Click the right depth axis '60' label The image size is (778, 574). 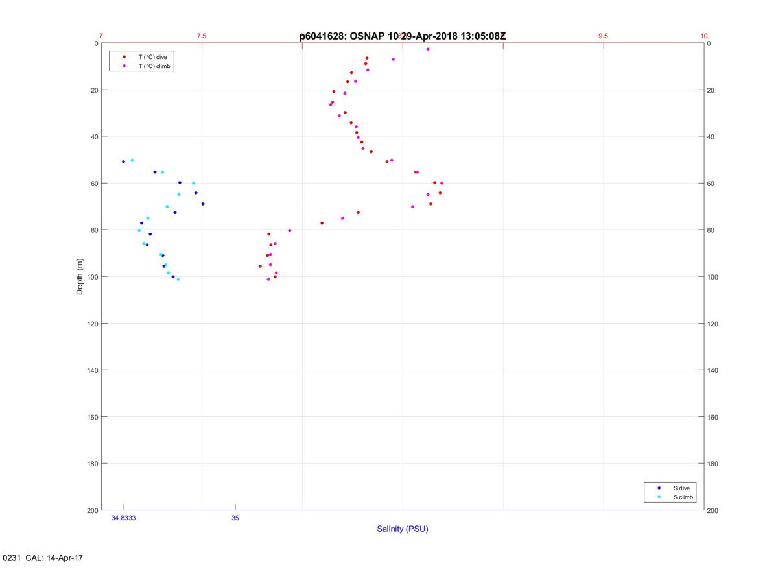pyautogui.click(x=711, y=184)
